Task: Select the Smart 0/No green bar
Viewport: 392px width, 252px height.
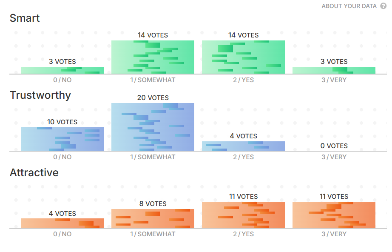Action: [x=62, y=70]
